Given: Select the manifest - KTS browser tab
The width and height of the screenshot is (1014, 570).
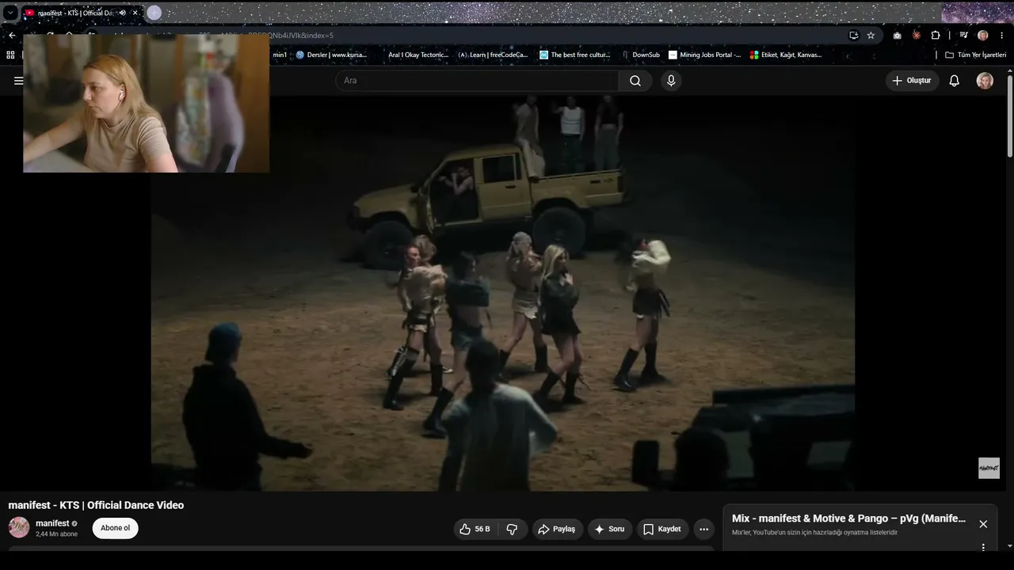Looking at the screenshot, I should click(x=76, y=13).
